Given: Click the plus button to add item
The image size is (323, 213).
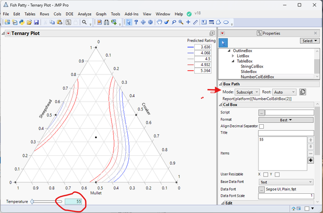Looking at the screenshot, I should (x=311, y=160).
